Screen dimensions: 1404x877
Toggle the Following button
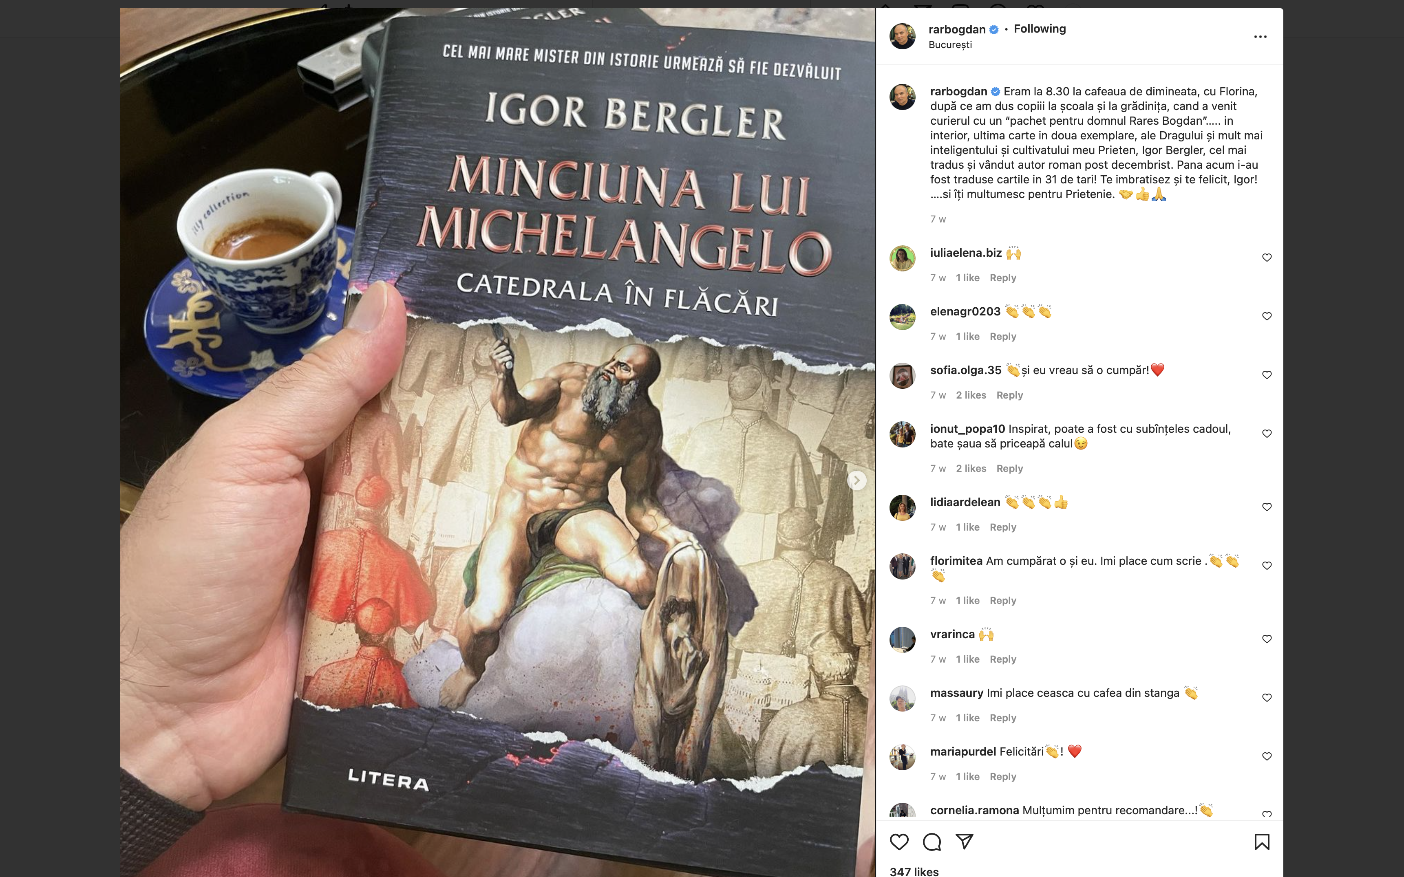point(1040,29)
